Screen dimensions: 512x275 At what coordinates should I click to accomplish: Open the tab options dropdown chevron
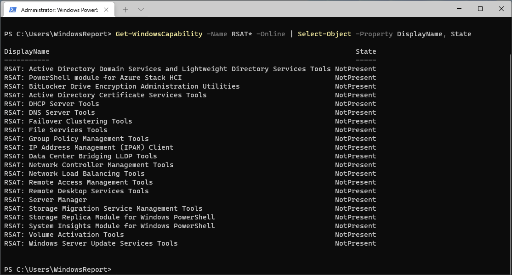(141, 9)
